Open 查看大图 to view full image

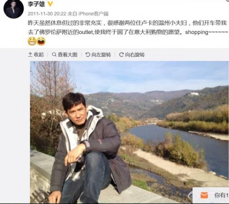(65, 55)
